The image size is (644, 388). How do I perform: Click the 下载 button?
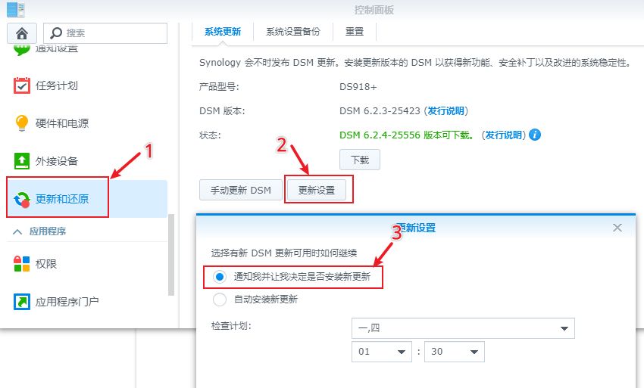click(360, 160)
